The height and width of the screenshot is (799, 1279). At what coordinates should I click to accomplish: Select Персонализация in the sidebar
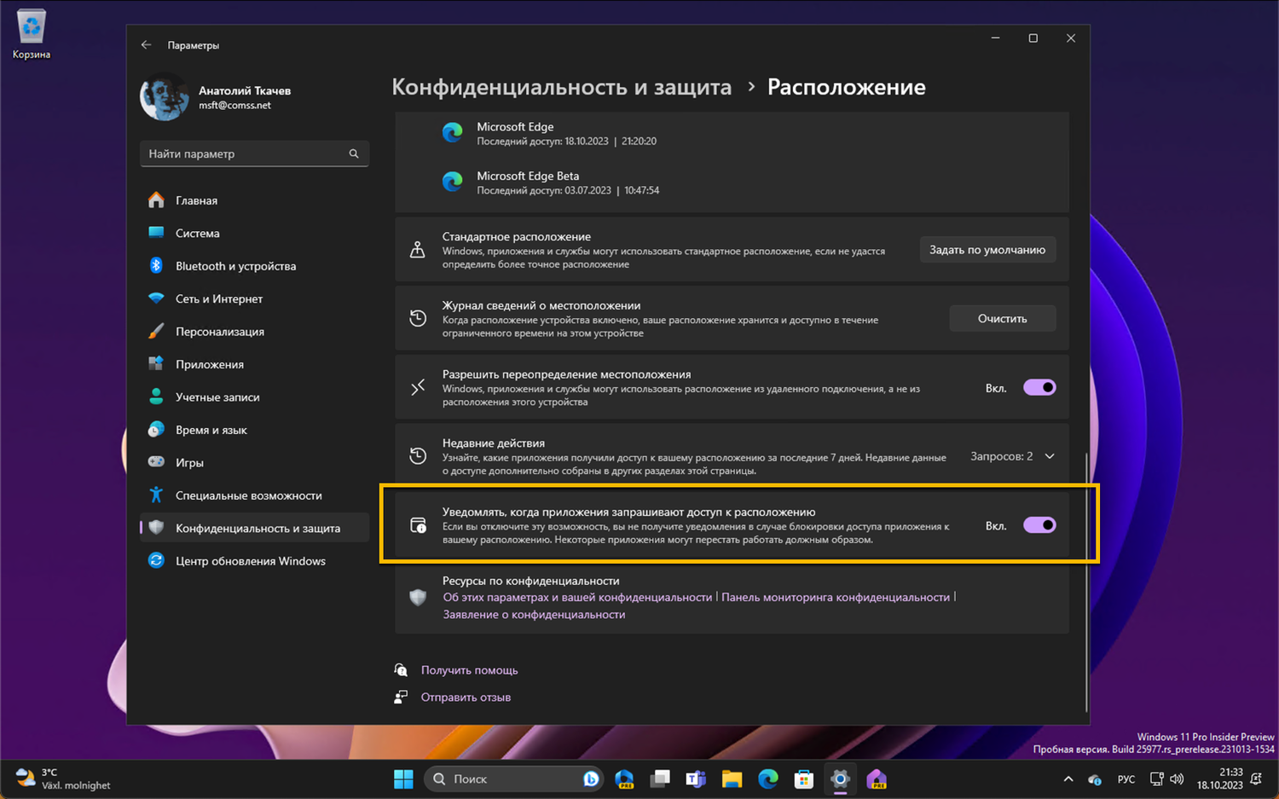pyautogui.click(x=254, y=332)
